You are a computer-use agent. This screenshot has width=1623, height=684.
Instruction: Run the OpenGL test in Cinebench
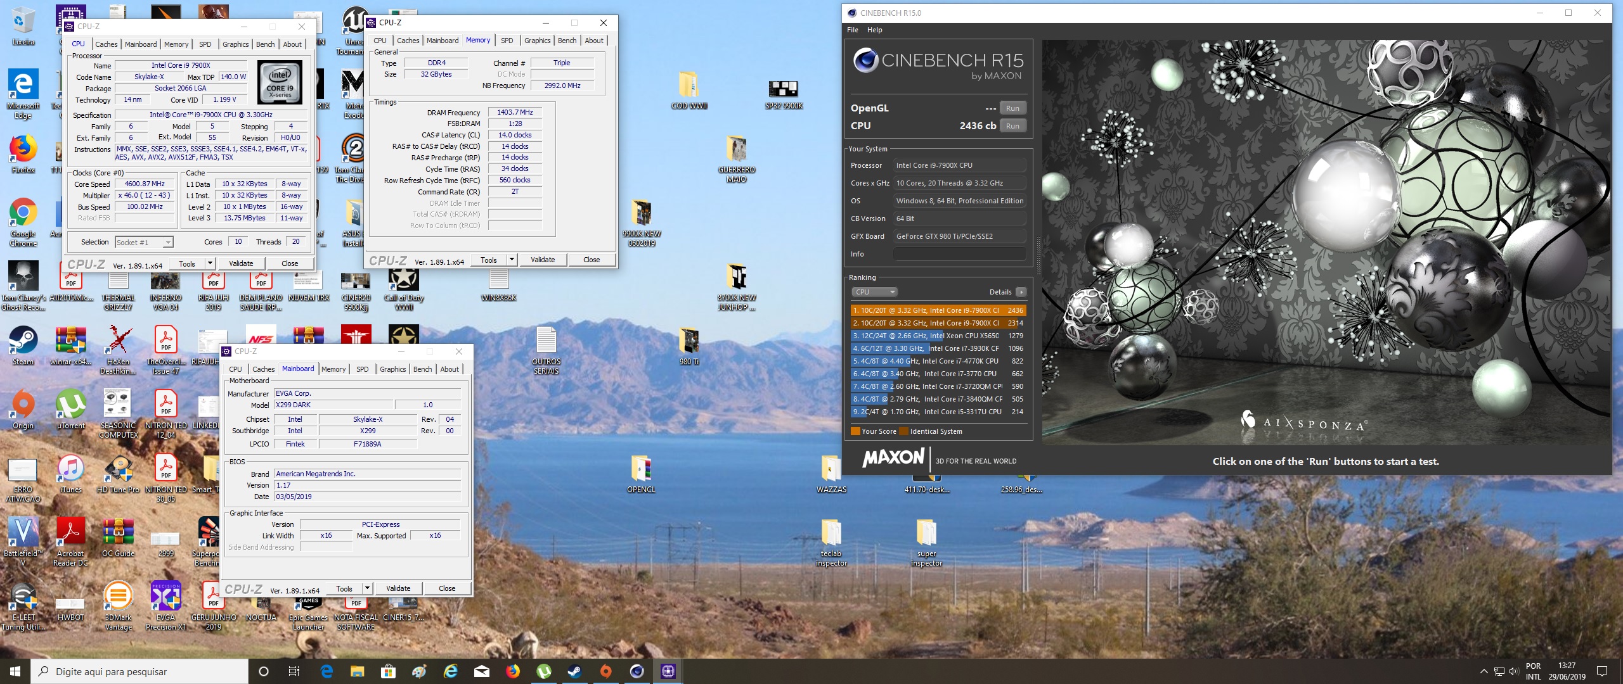click(x=1012, y=108)
